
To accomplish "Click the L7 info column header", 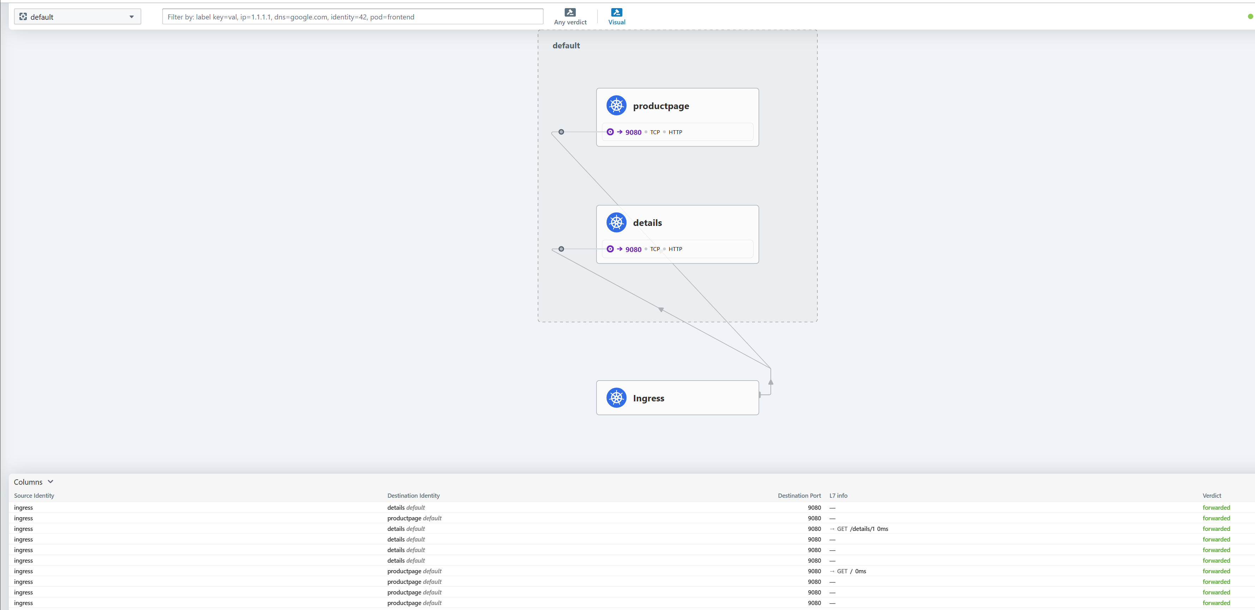I will coord(838,496).
